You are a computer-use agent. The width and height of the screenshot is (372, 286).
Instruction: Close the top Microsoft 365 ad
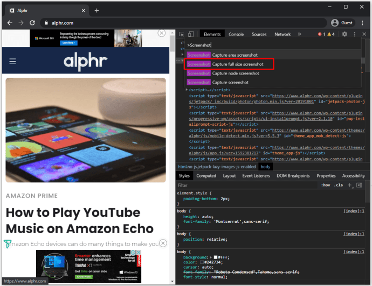pyautogui.click(x=162, y=33)
